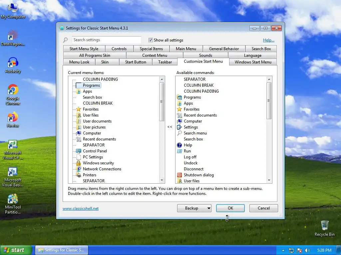Switch to the Skin tab

[105, 62]
